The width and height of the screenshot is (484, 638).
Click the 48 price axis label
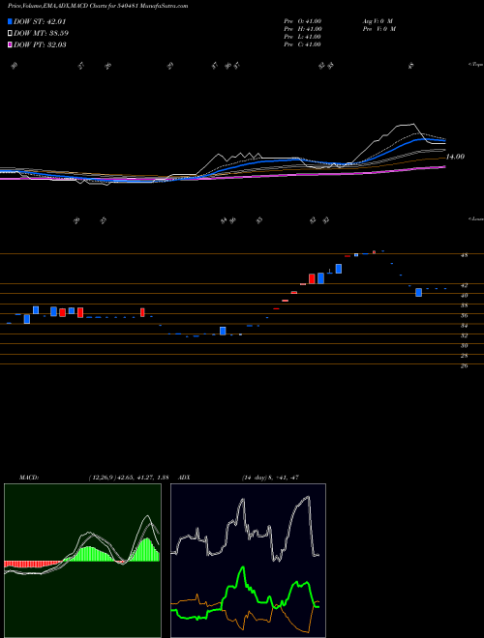pos(464,255)
